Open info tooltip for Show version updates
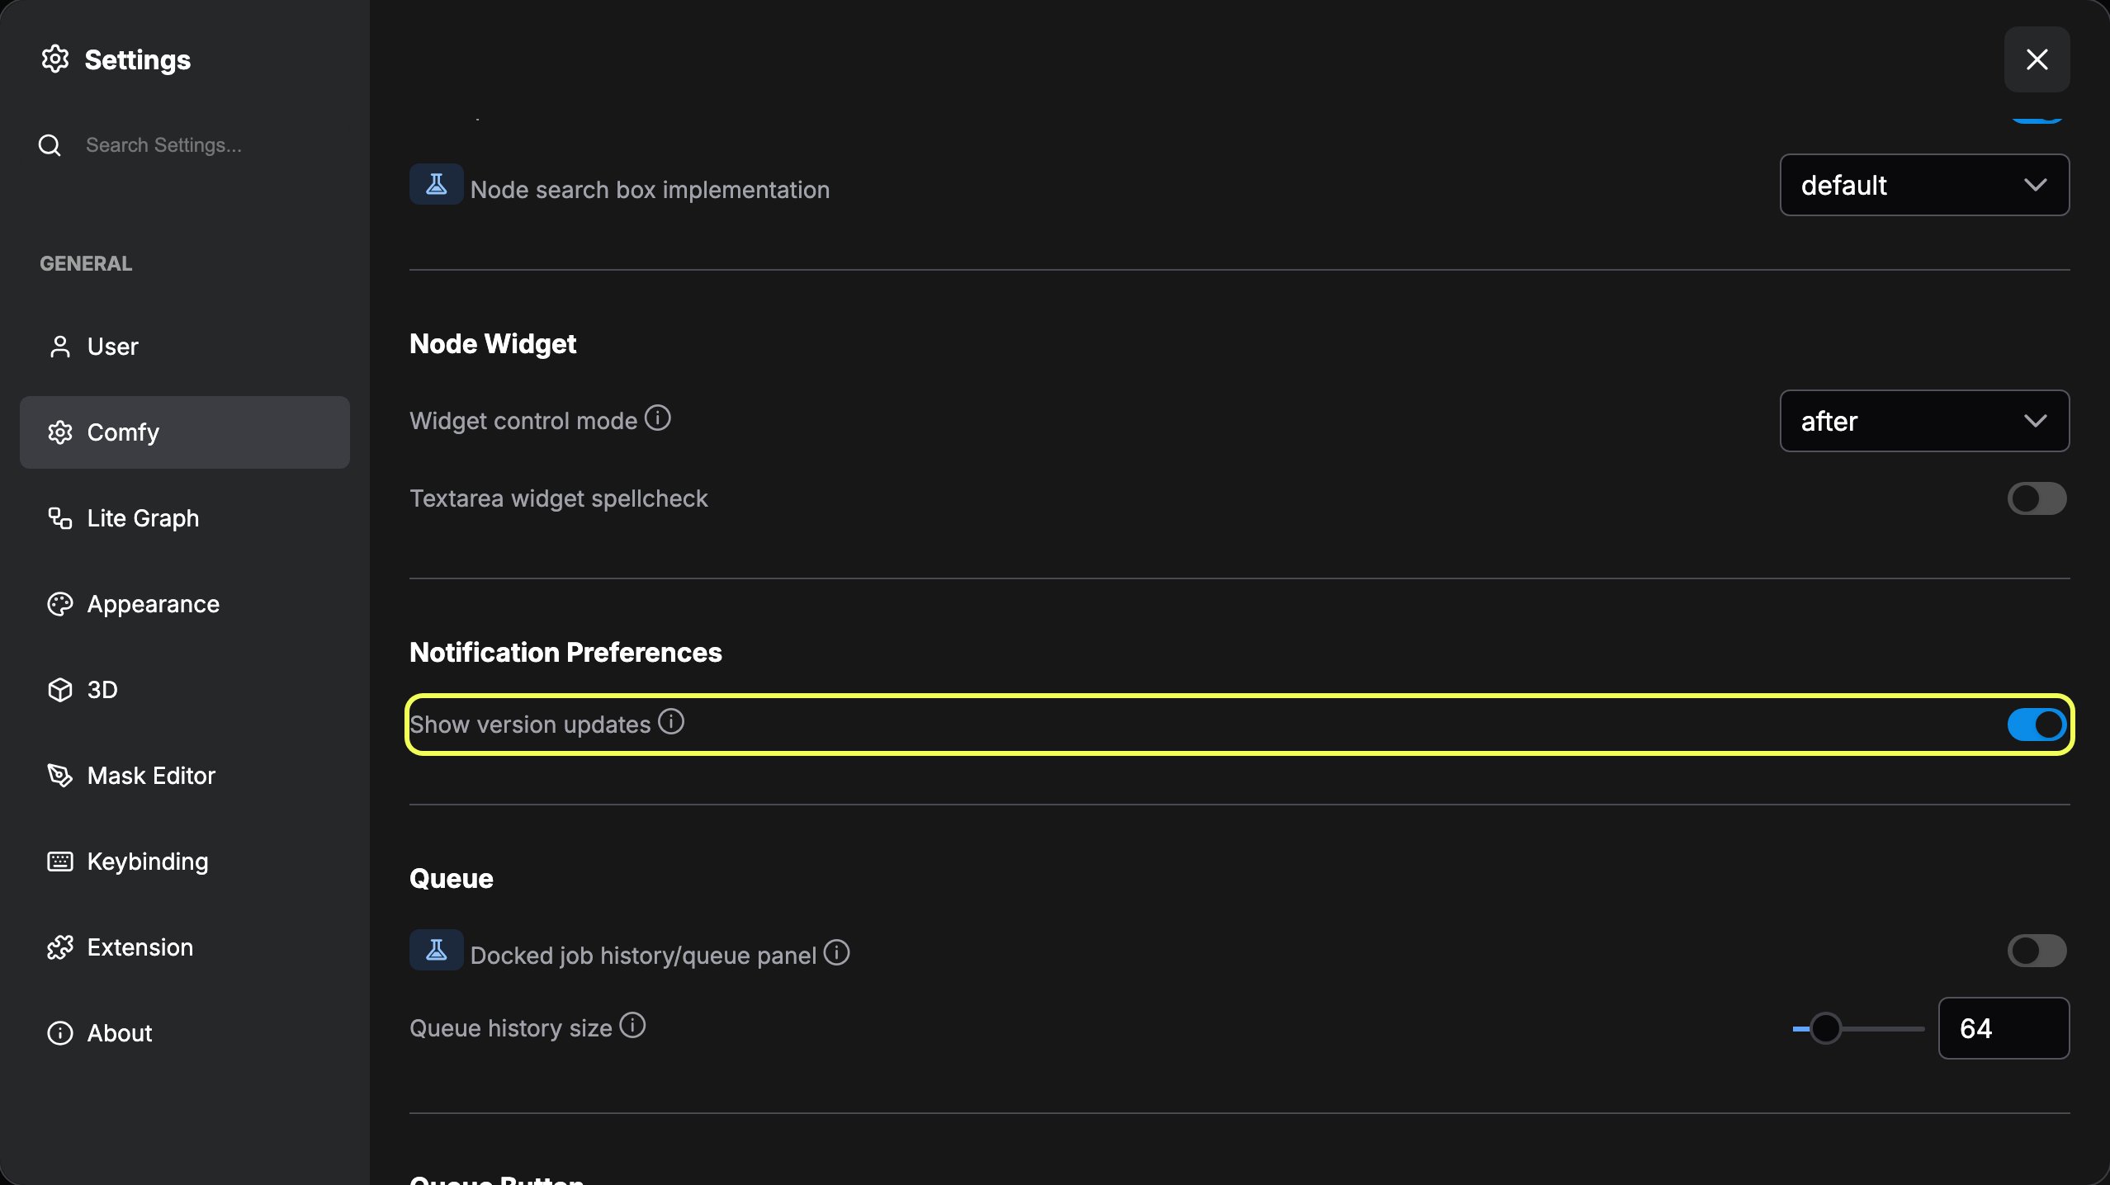The width and height of the screenshot is (2110, 1185). coord(671,722)
